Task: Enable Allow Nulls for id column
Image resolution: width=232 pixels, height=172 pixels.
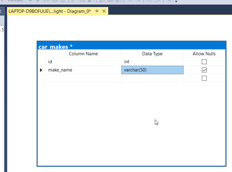Action: [x=204, y=62]
